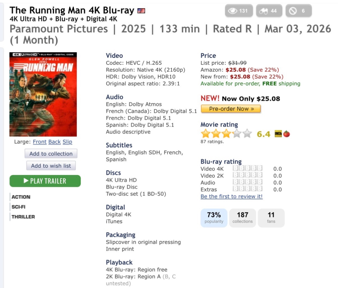Viewport: 338px width, 288px height.
Task: Select the Sci-Fi genre tag
Action: coord(19,207)
